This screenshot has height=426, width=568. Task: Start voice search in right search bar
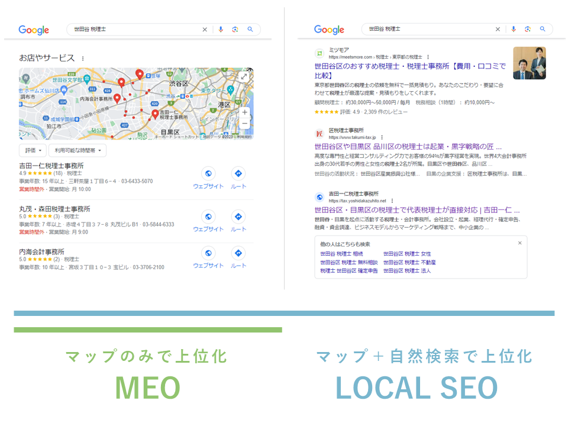tap(514, 29)
